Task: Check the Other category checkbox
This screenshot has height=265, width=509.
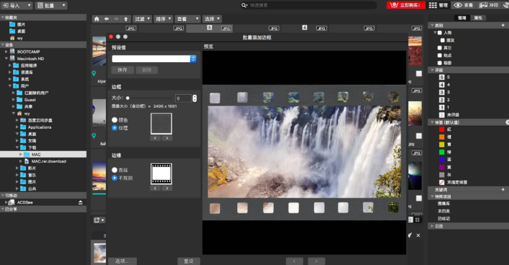Action: pos(440,48)
